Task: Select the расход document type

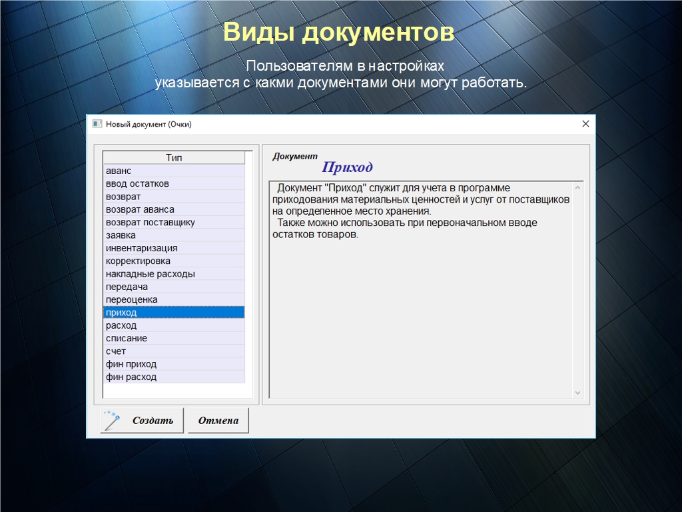Action: 121,325
